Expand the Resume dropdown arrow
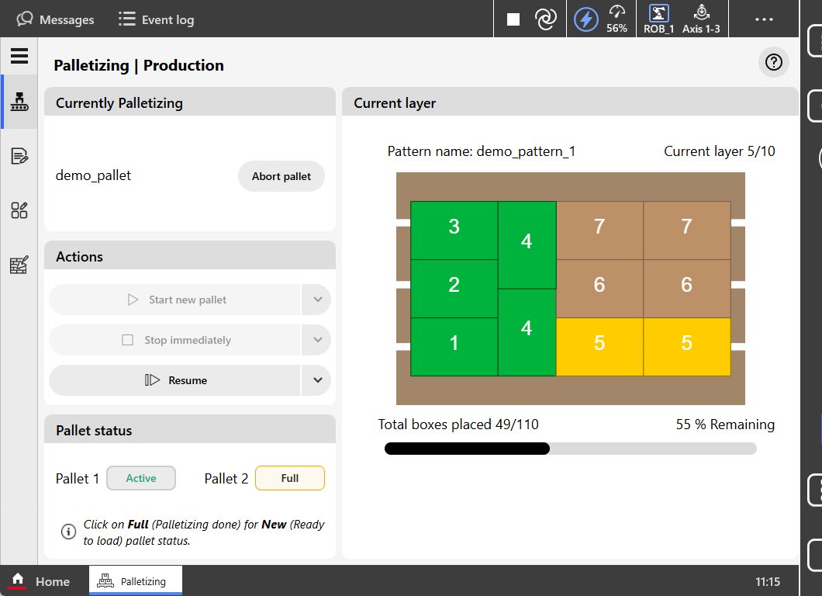The image size is (822, 596). tap(316, 380)
